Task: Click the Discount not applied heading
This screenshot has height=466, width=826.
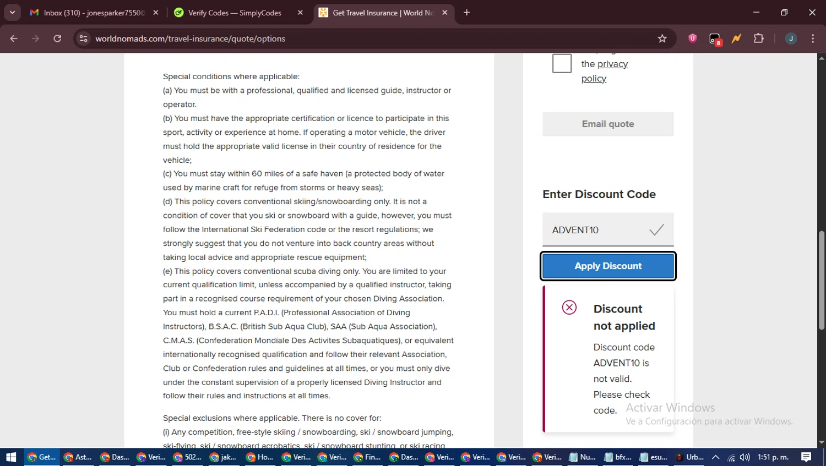Action: 624,317
